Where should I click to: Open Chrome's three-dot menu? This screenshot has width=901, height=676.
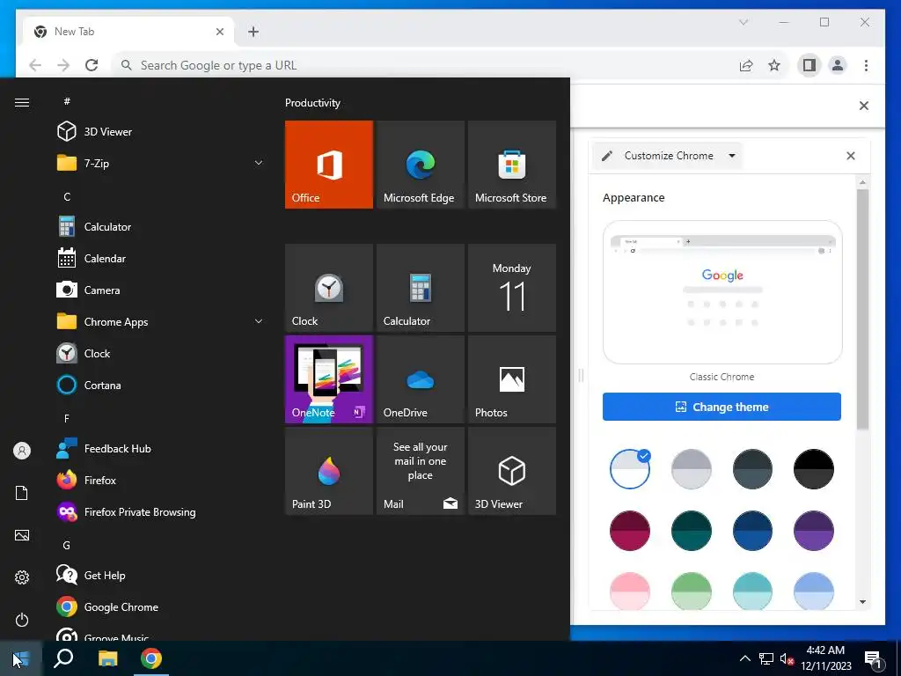[866, 65]
